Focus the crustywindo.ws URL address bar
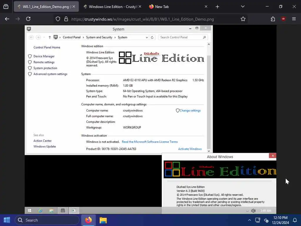Viewport: 301px width, 226px height. pos(143,19)
